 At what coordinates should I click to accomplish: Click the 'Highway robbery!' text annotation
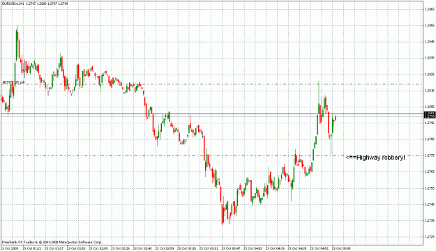tap(380, 158)
